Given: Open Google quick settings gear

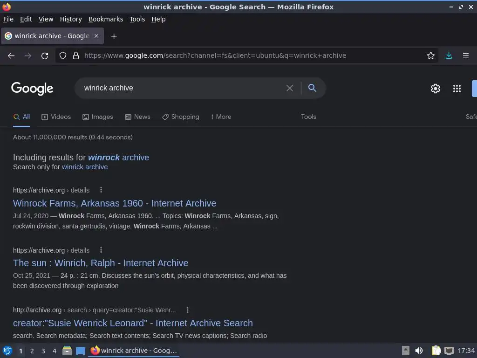Looking at the screenshot, I should tap(436, 89).
